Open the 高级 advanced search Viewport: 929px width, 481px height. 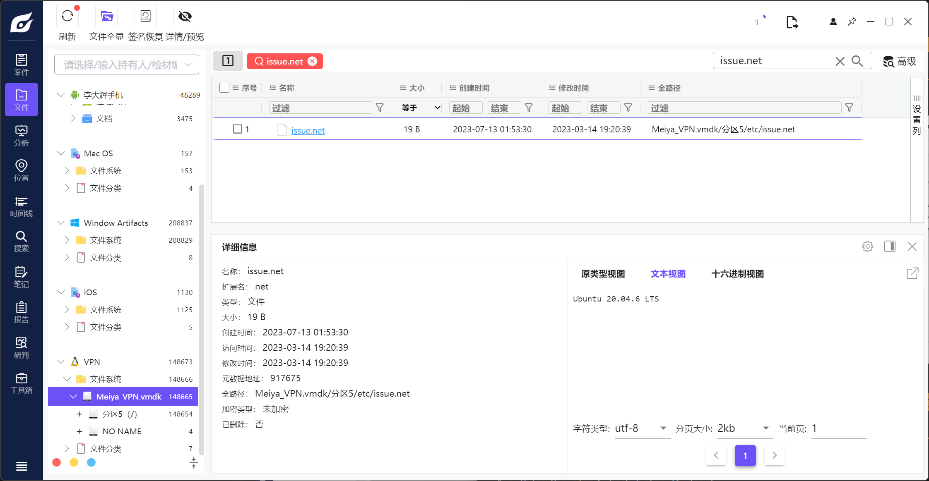[x=900, y=61]
